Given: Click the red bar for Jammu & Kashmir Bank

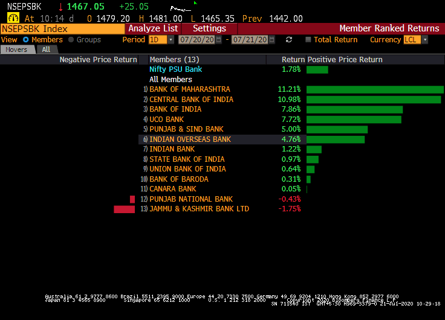Looking at the screenshot, I should (x=124, y=209).
